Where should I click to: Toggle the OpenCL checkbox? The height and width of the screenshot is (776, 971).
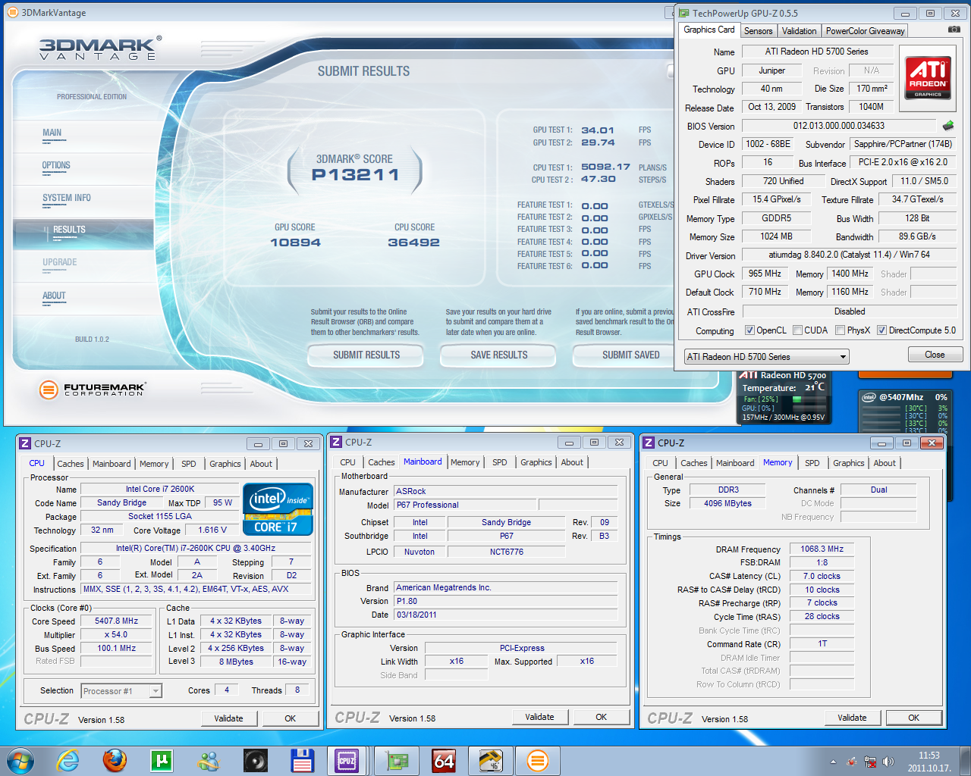tap(749, 330)
